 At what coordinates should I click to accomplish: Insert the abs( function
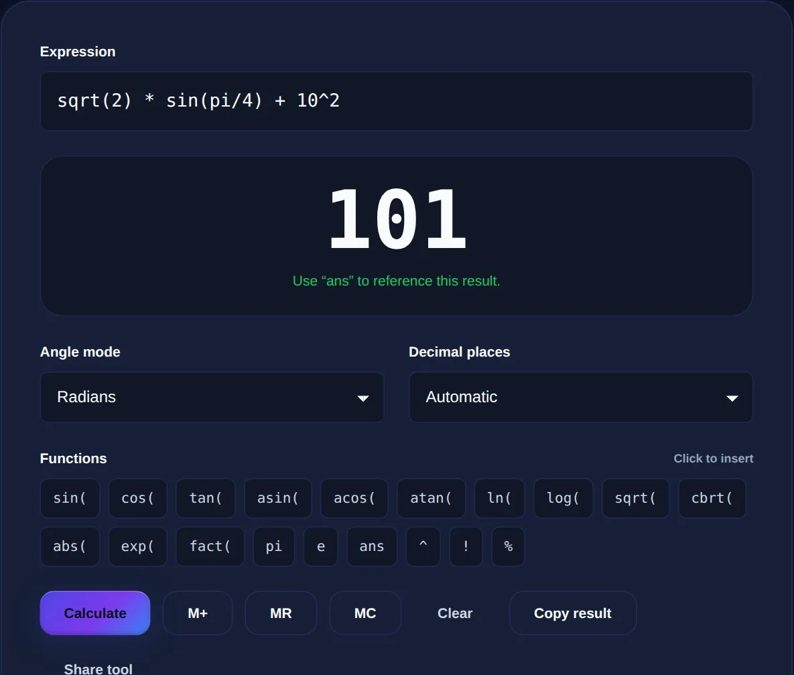(x=70, y=546)
